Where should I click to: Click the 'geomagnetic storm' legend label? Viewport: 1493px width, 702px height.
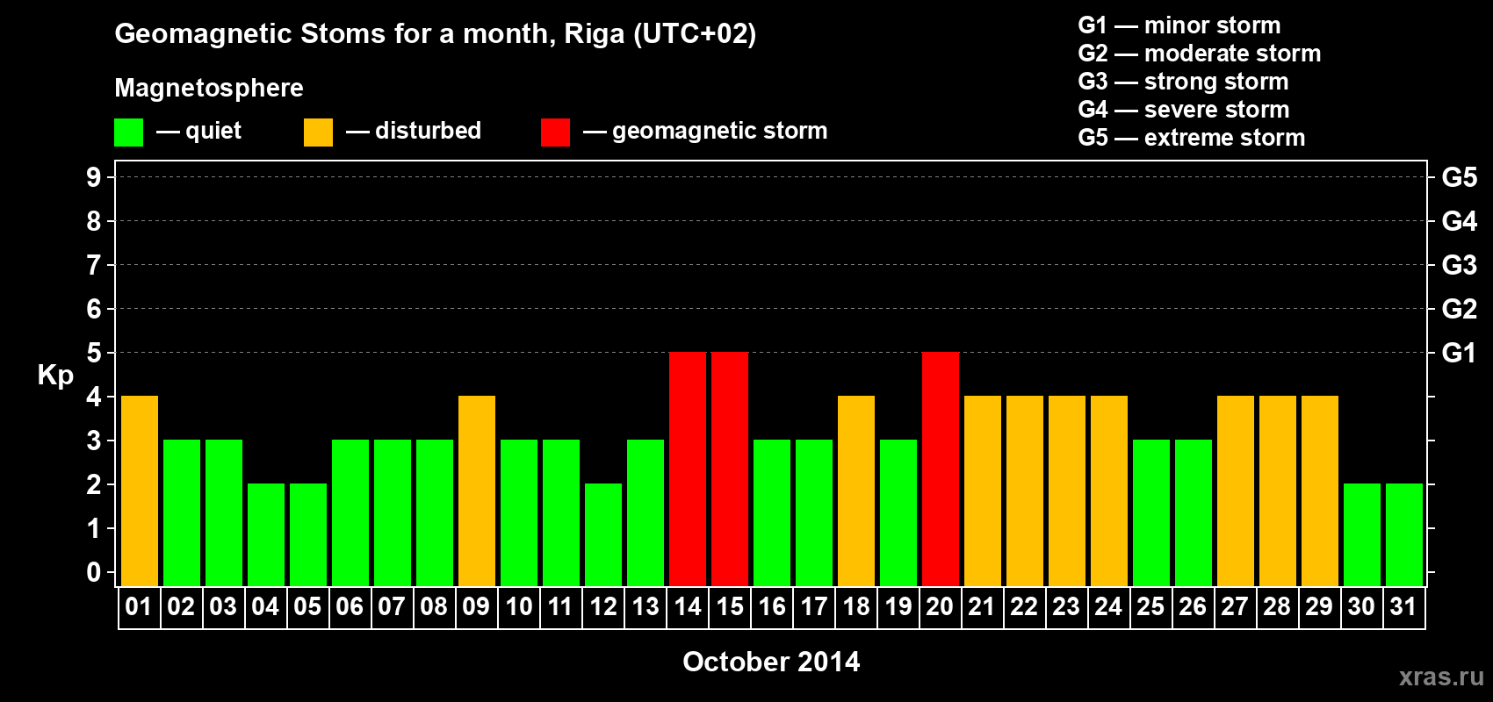click(719, 131)
